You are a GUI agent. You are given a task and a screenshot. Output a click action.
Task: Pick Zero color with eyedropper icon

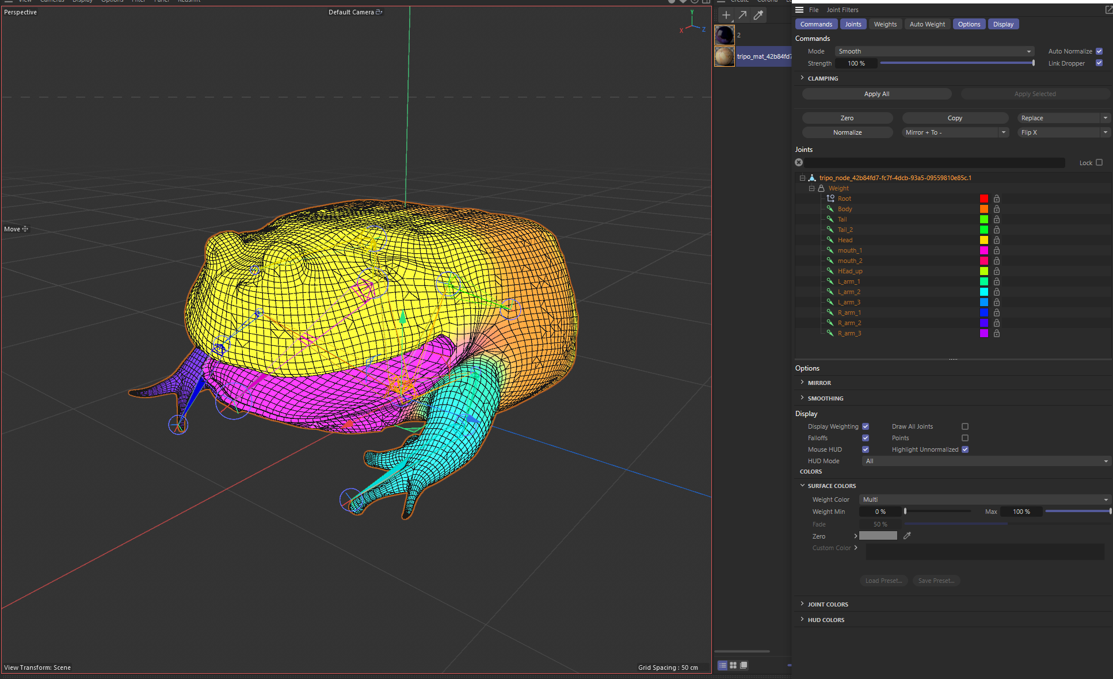pos(907,536)
